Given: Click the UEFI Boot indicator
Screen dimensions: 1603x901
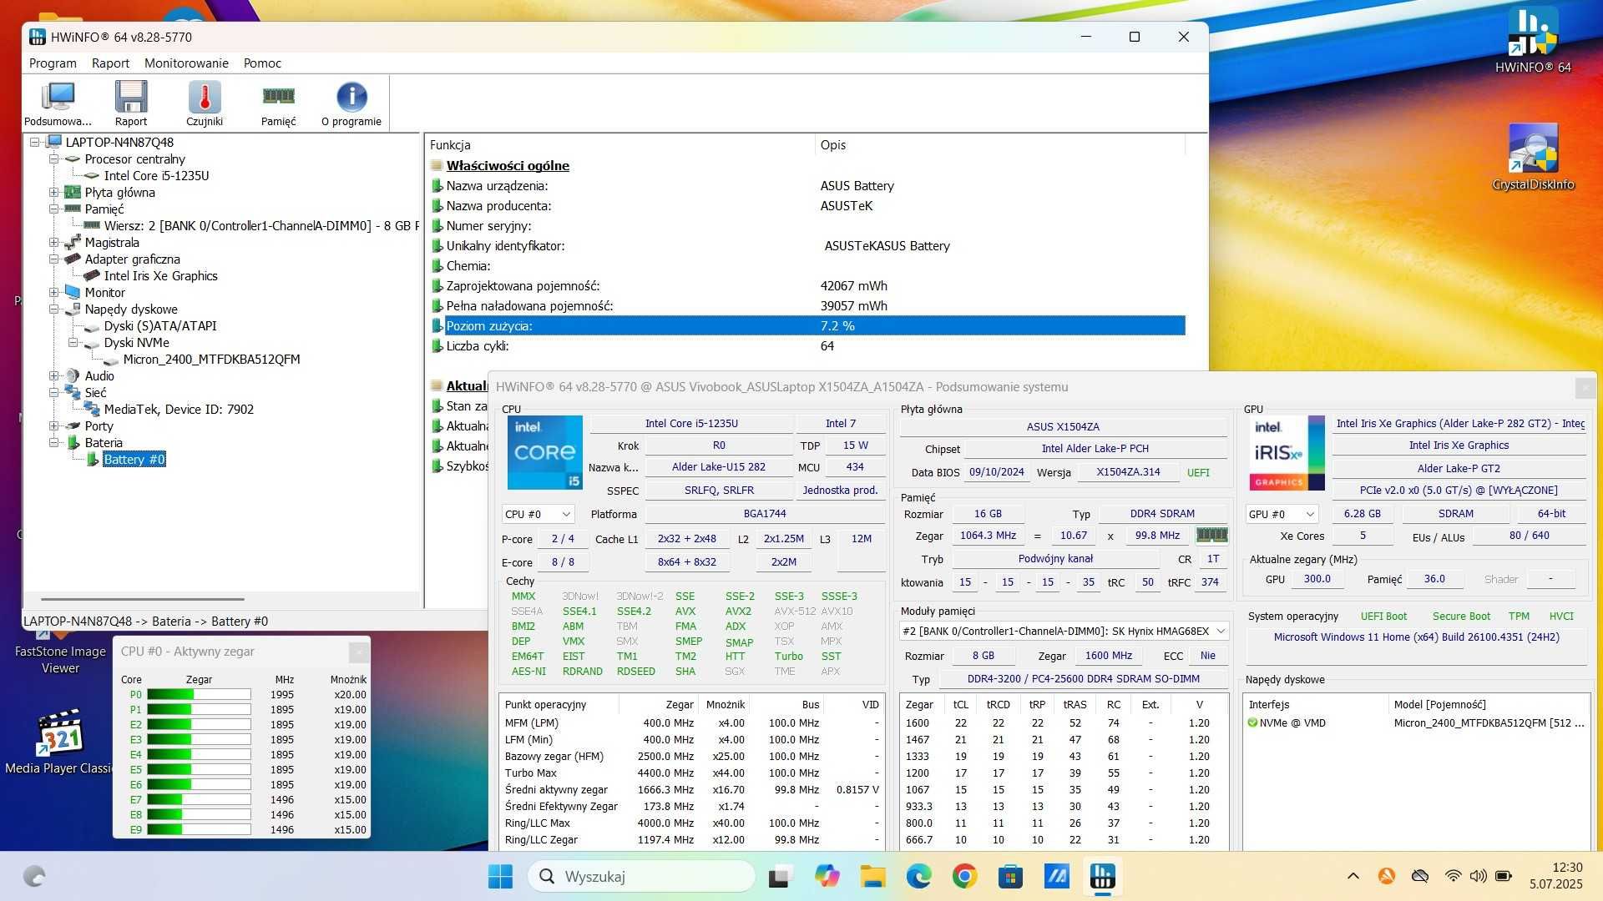Looking at the screenshot, I should pos(1383,616).
